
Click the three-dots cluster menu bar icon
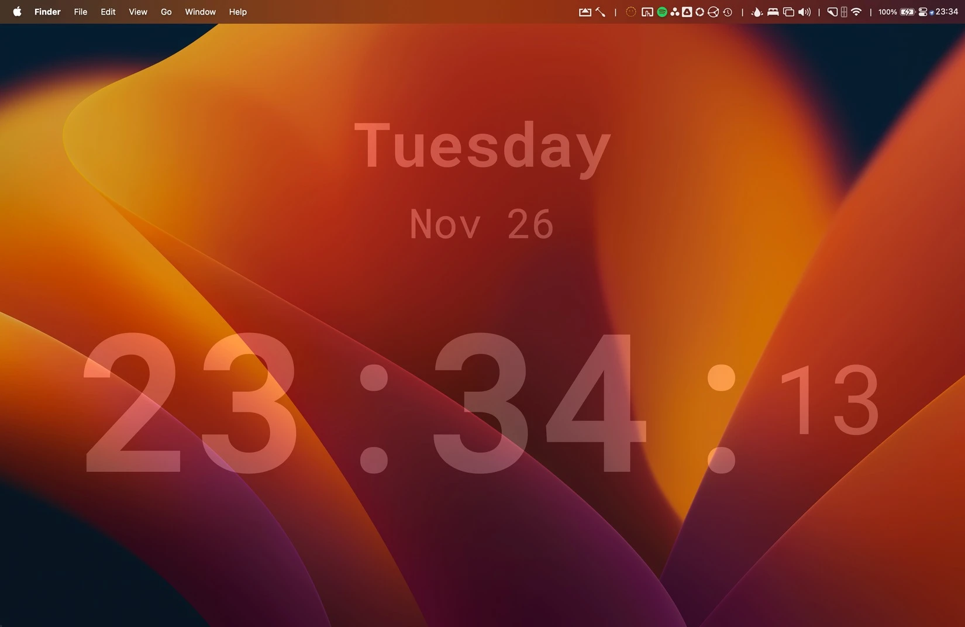(675, 12)
